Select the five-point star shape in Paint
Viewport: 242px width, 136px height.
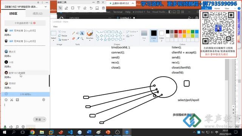coord(105,39)
